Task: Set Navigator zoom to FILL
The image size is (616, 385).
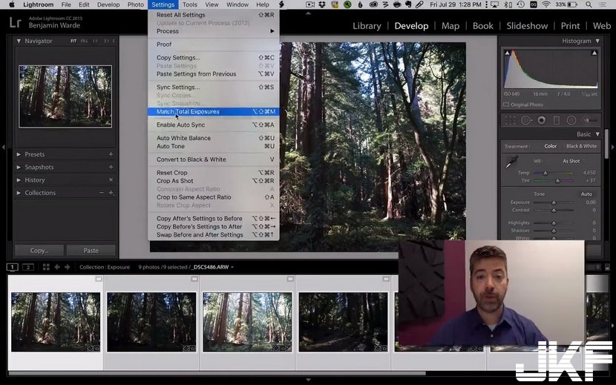Action: click(84, 41)
